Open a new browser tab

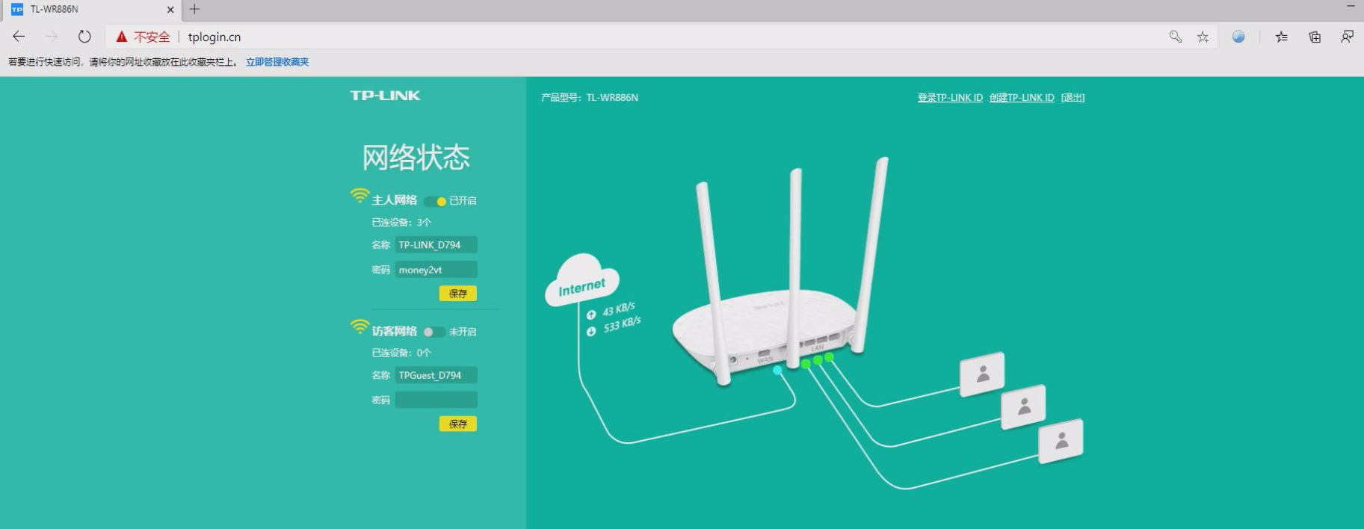pyautogui.click(x=194, y=10)
